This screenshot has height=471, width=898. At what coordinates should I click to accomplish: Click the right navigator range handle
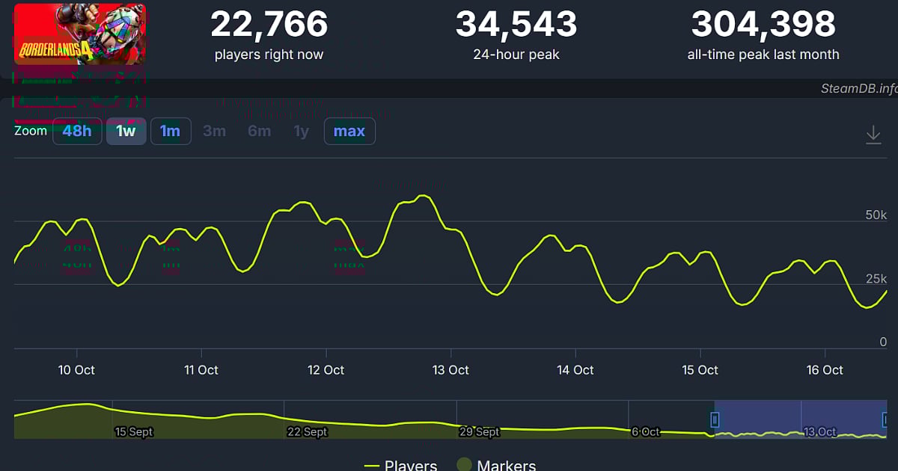pyautogui.click(x=886, y=419)
